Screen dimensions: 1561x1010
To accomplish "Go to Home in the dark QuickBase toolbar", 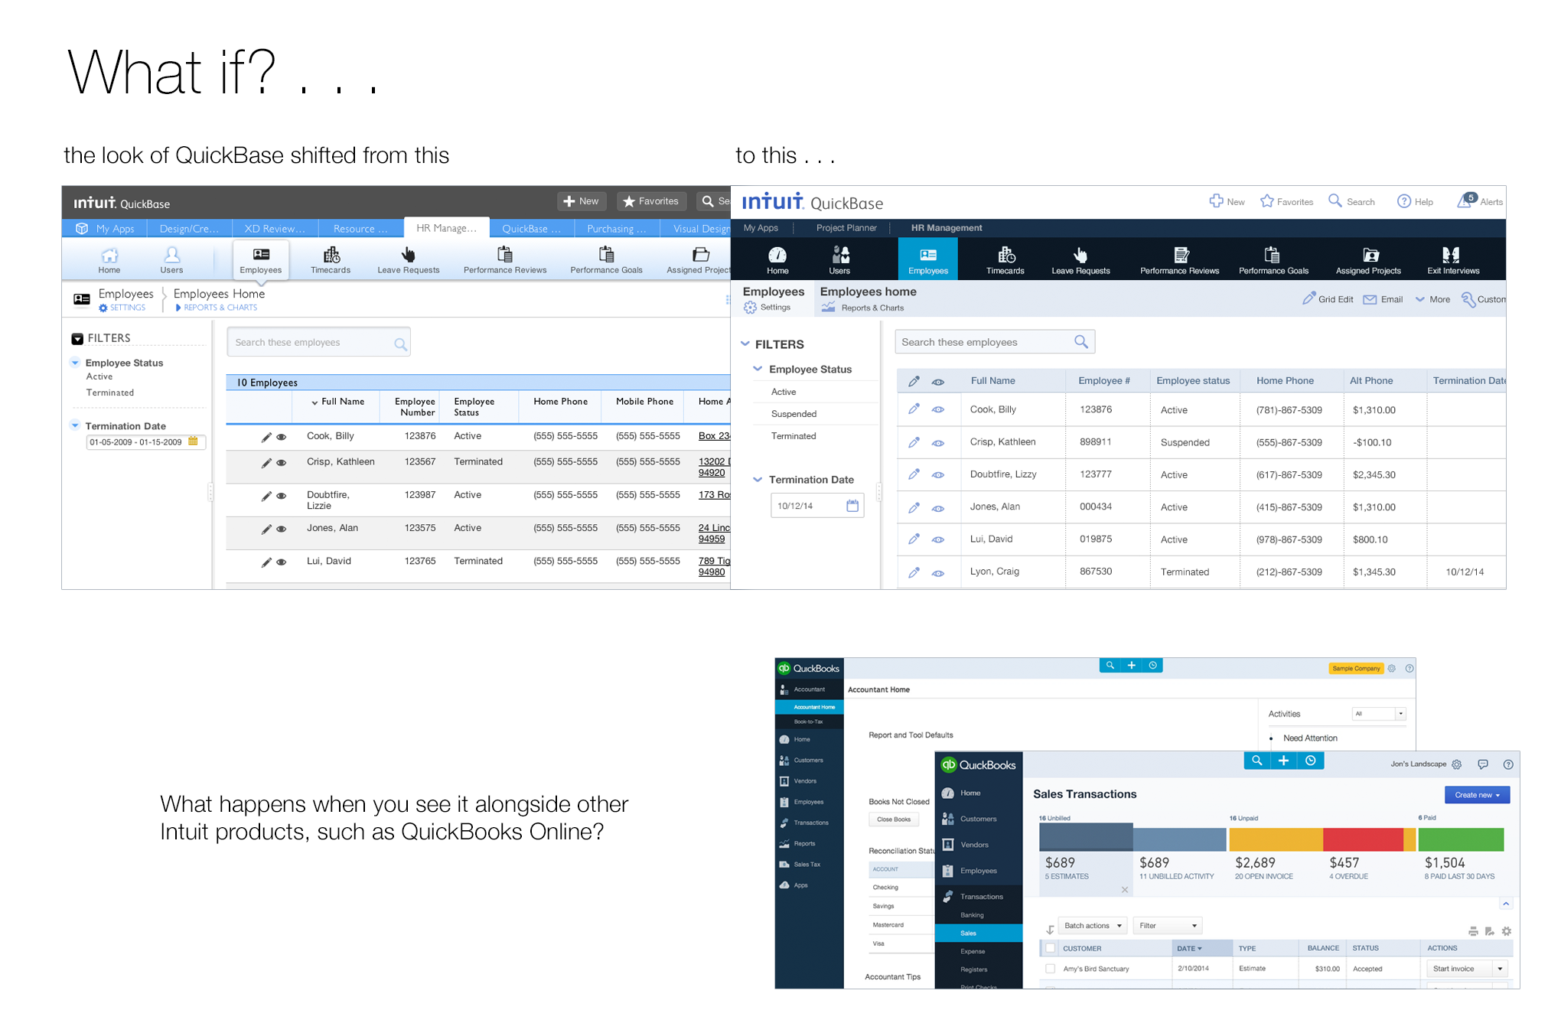I will (777, 260).
